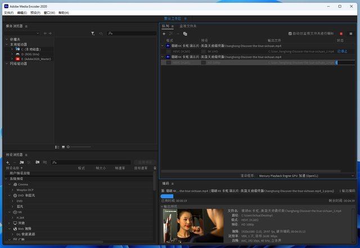The height and width of the screenshot is (248, 360).
Task: Expand the Wraptor DCP preset group
Action: click(12, 190)
